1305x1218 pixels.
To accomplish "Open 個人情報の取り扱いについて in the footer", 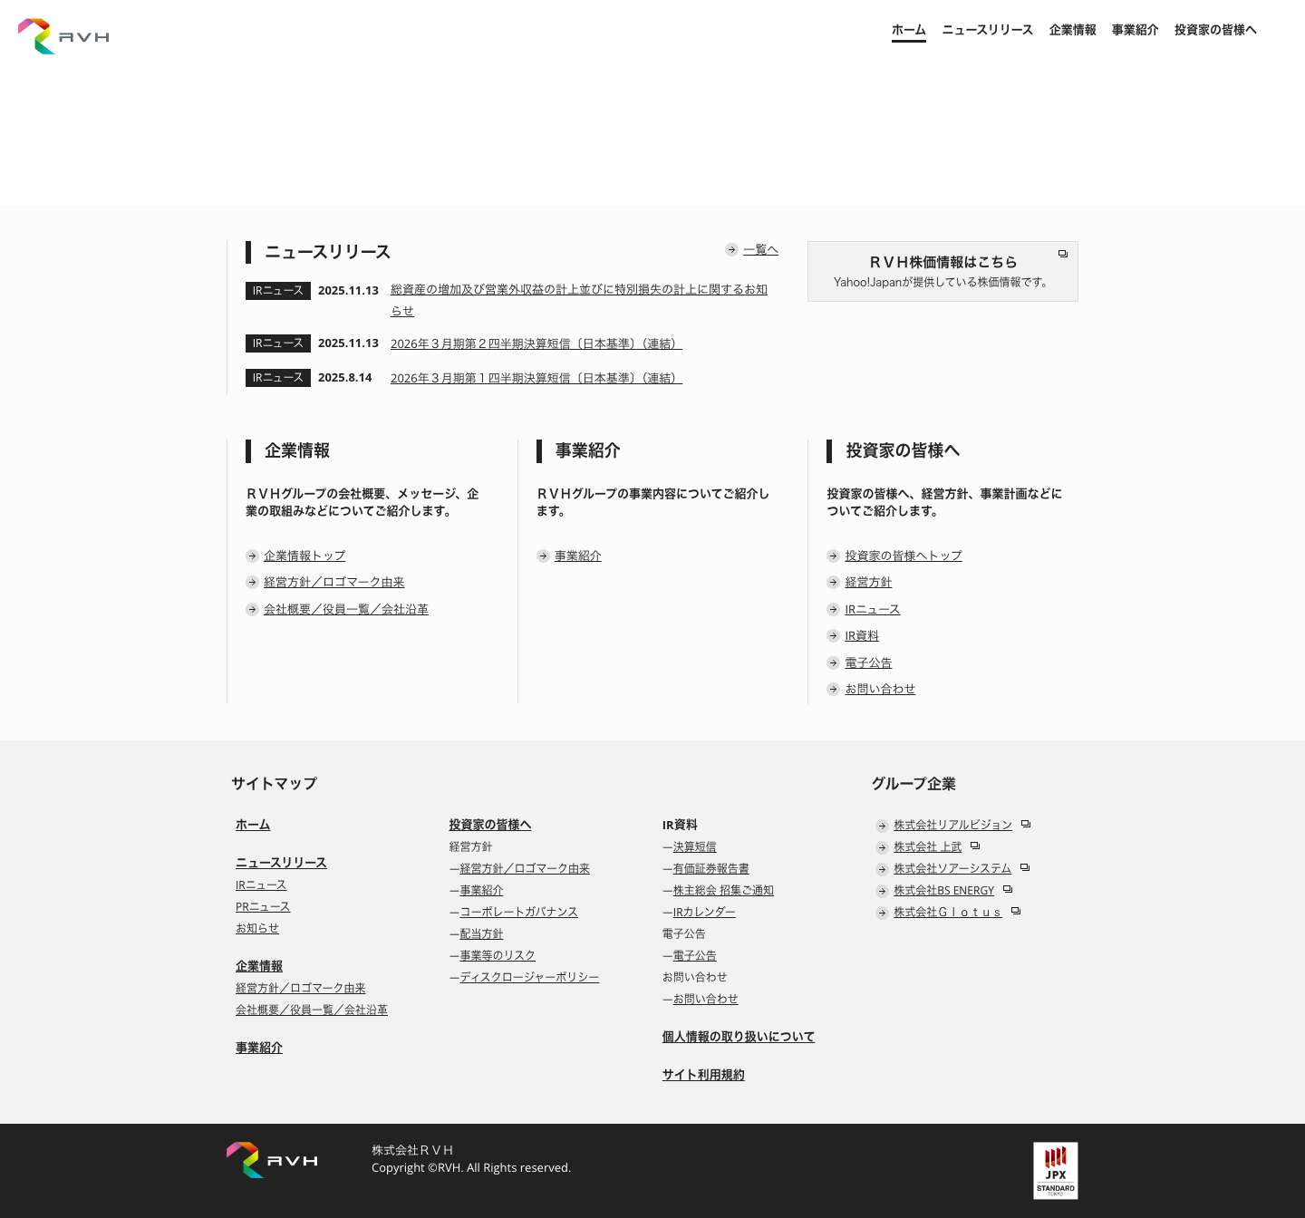I will [738, 1036].
